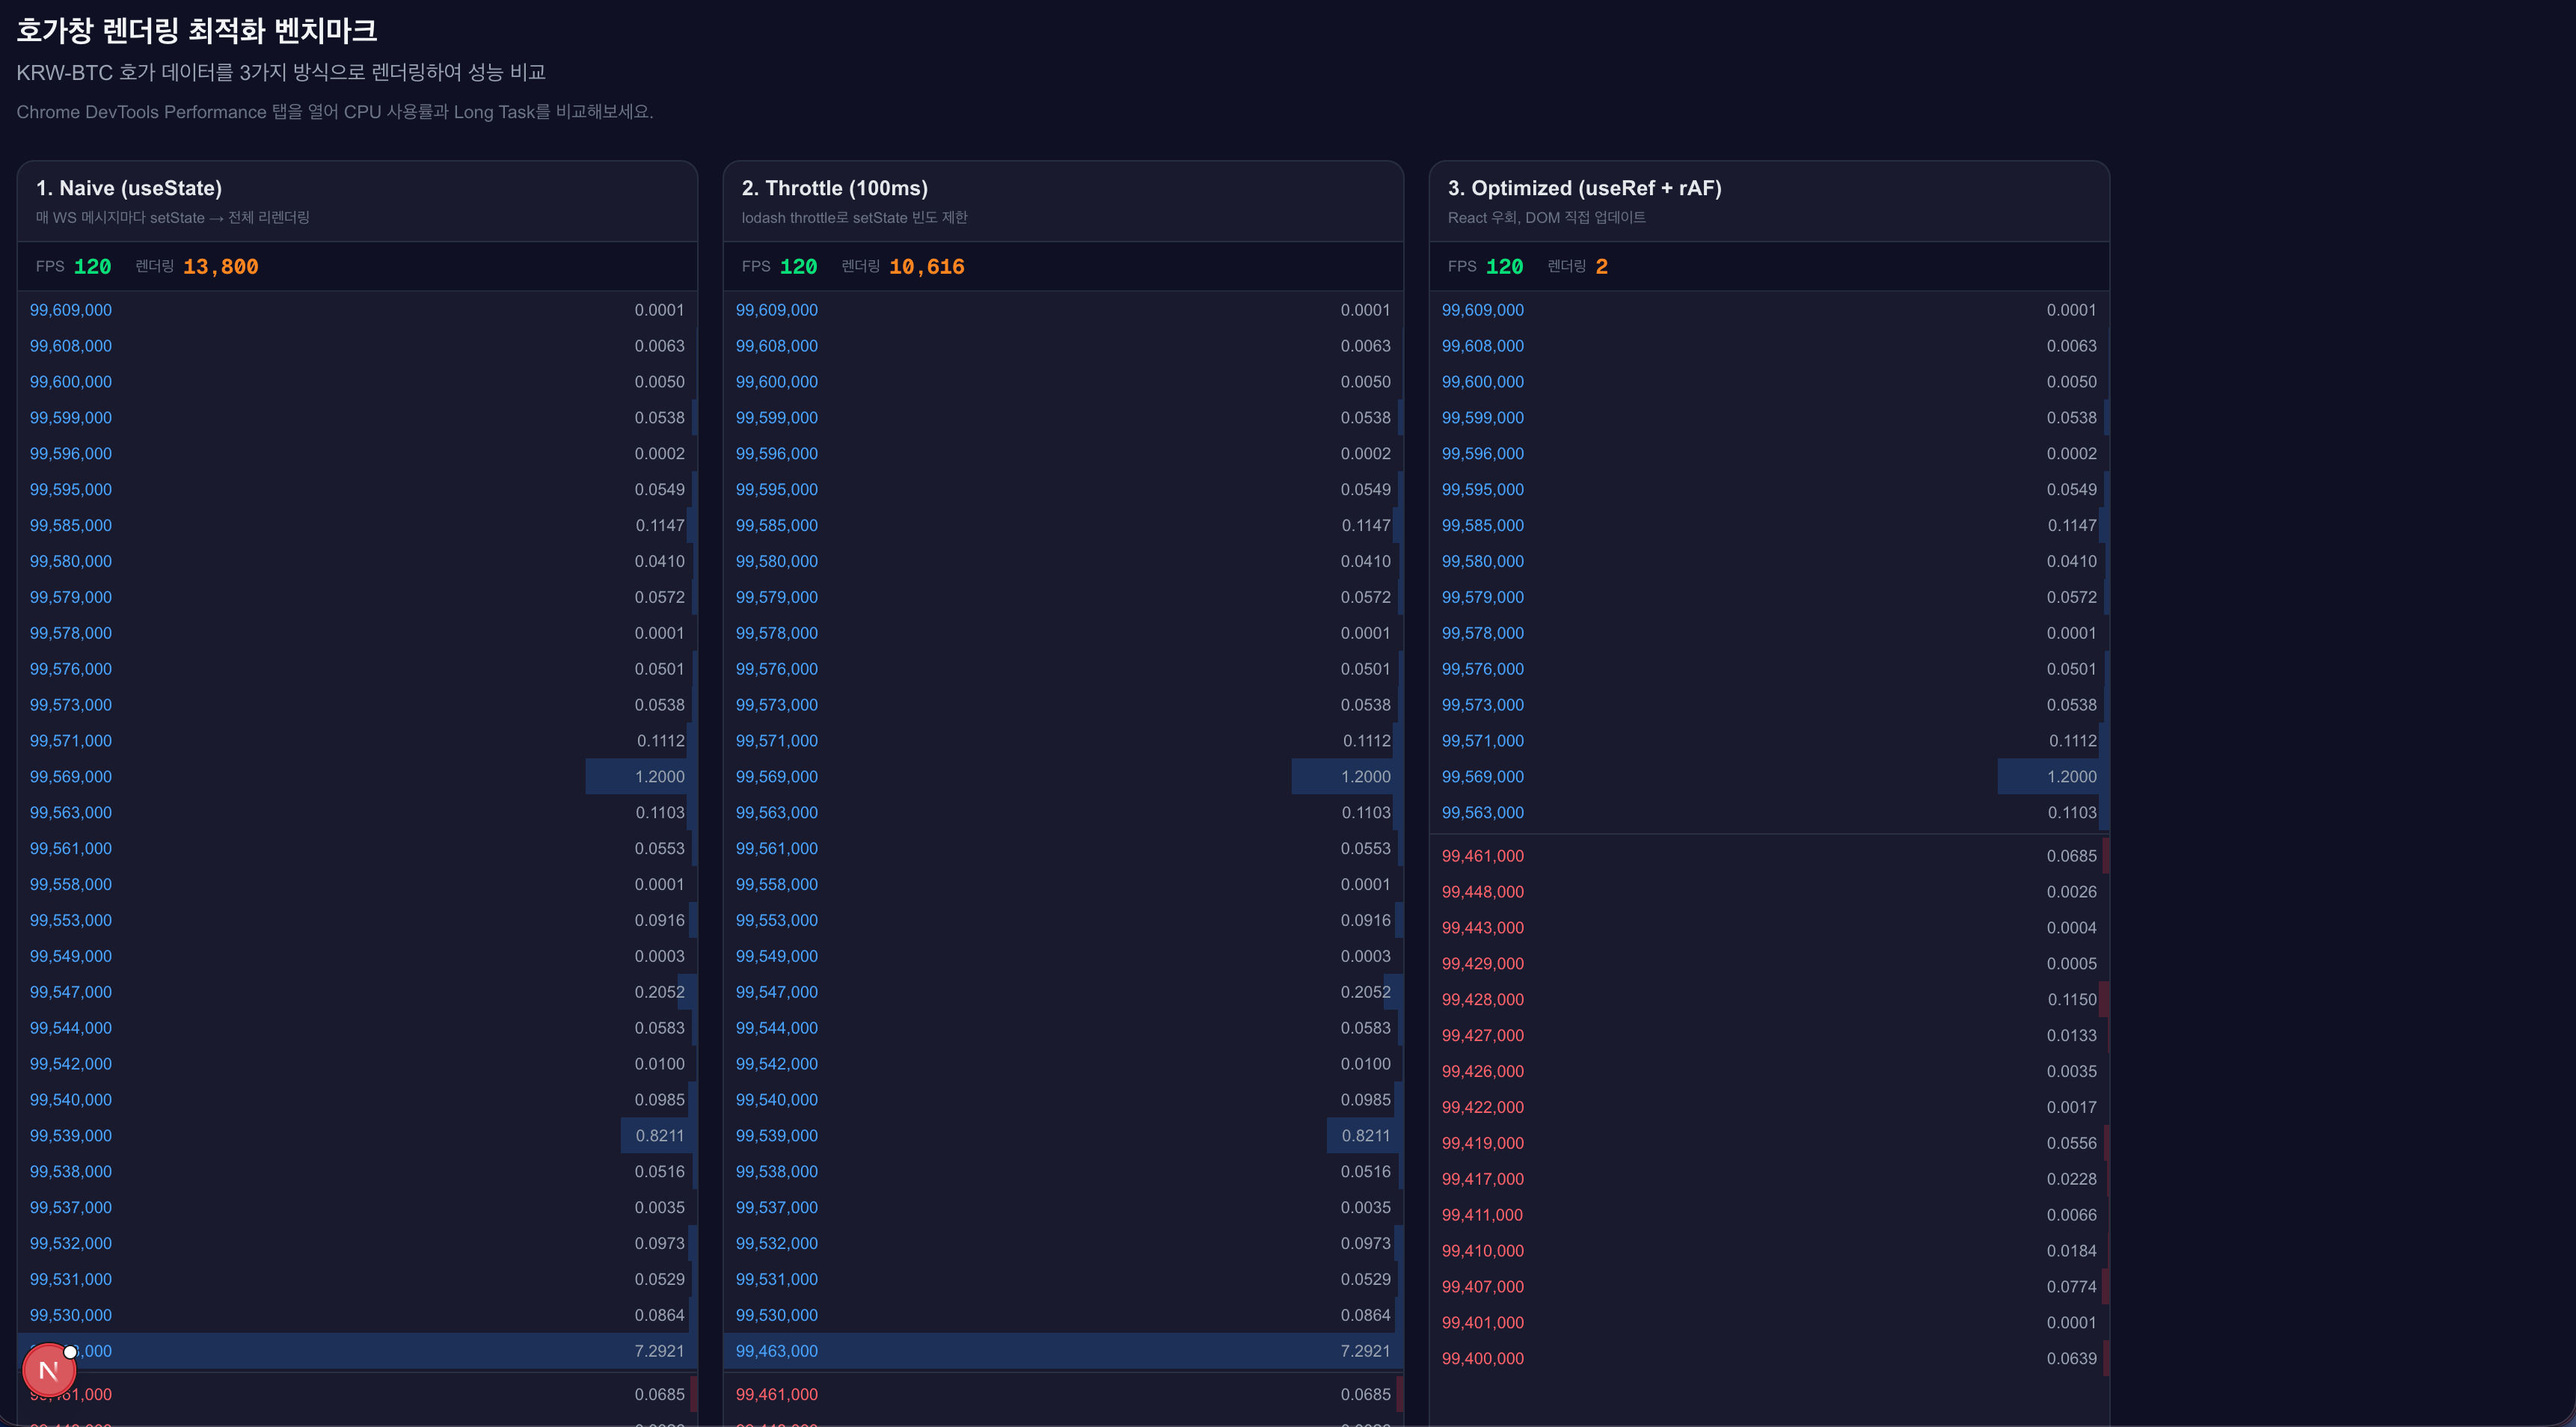Screen dimensions: 2576x1427
Task: Click the 99,569,000 ask row in Naive panel
Action: coord(71,777)
